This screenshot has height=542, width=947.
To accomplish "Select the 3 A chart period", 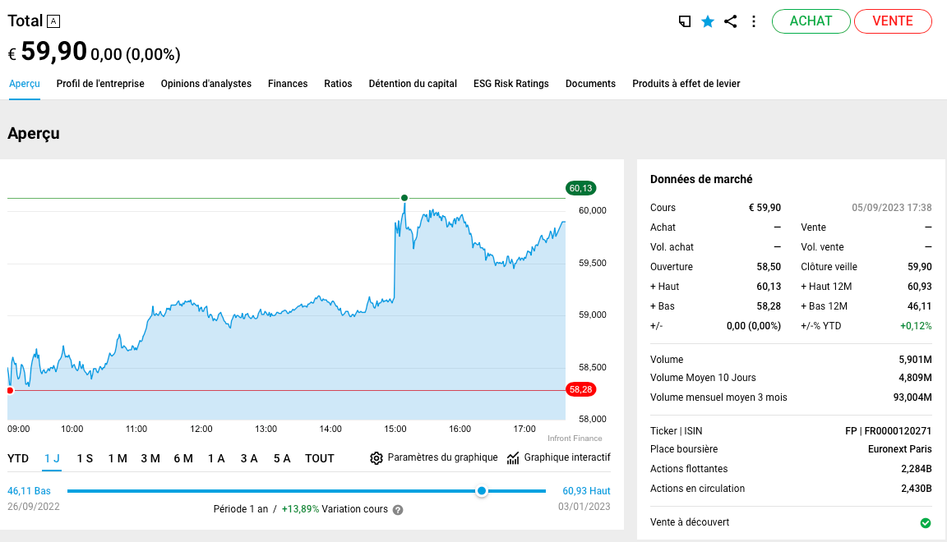I will (249, 459).
